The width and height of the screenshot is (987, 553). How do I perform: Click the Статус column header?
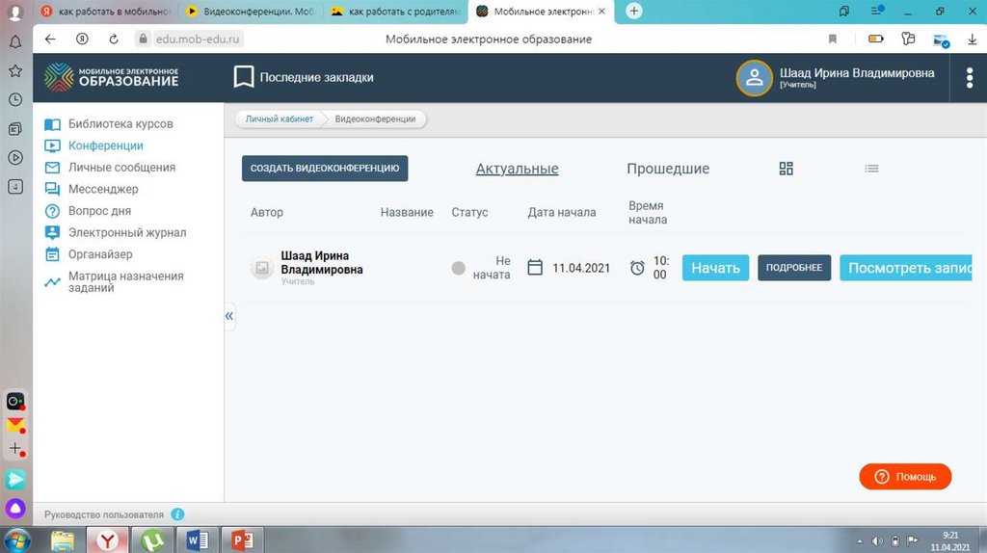tap(469, 213)
